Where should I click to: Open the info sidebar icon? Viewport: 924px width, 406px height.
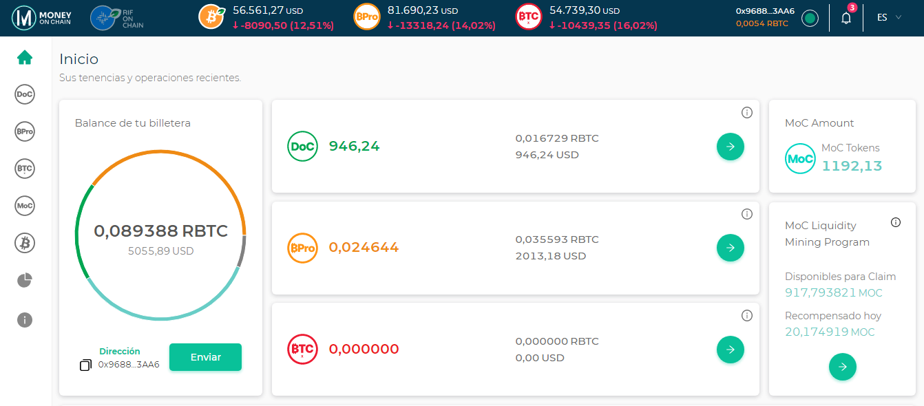tap(25, 319)
